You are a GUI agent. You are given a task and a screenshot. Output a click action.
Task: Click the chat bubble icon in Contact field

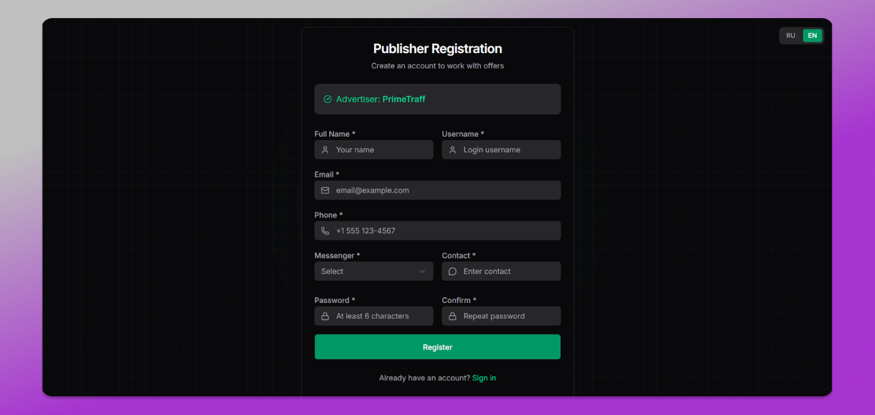tap(452, 271)
